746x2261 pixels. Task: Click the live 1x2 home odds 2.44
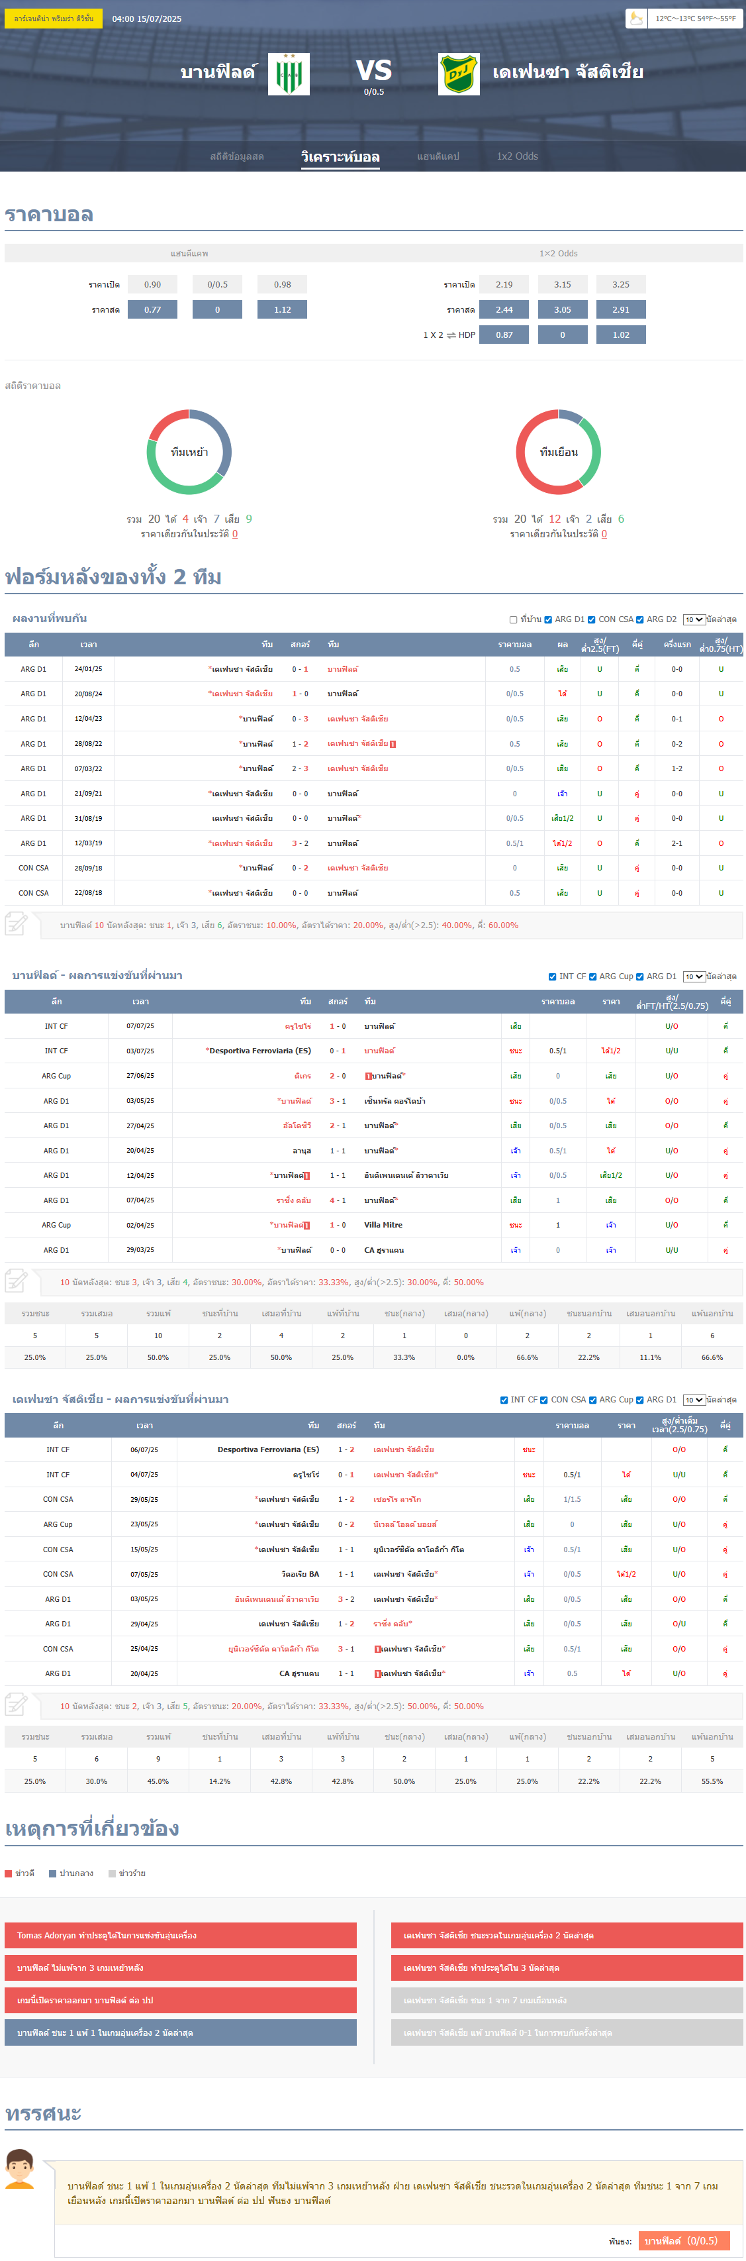504,310
